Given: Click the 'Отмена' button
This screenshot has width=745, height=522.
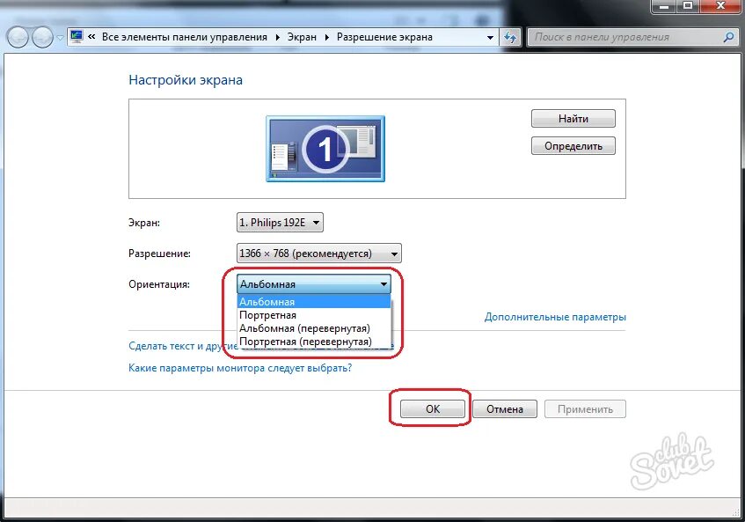Looking at the screenshot, I should [x=505, y=408].
